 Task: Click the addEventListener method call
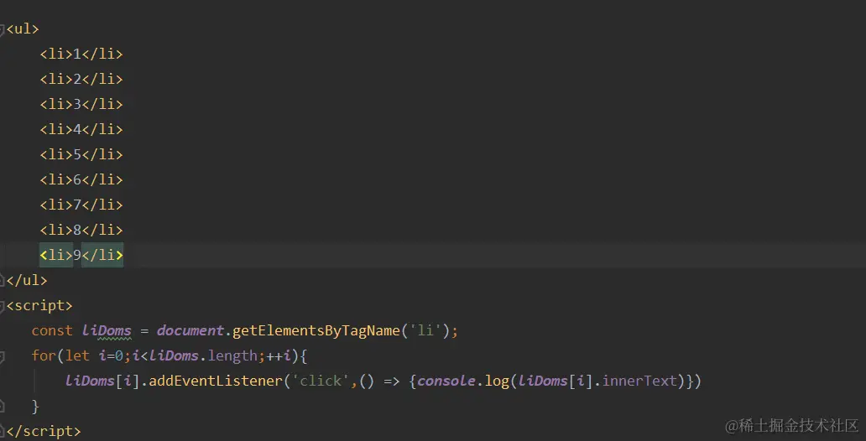(216, 381)
